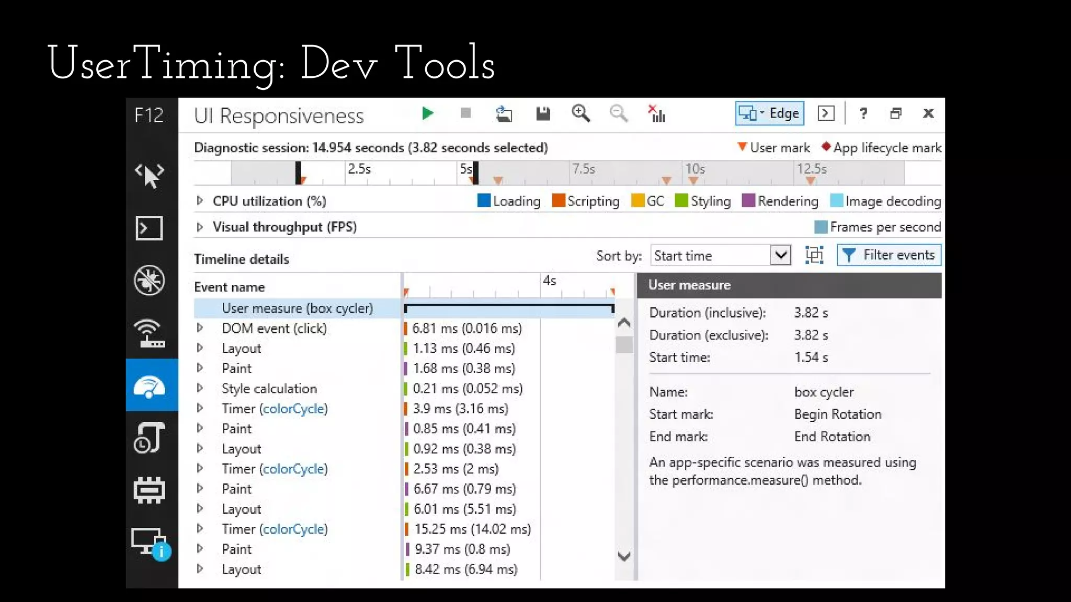Open the Edge document mode dropdown

pyautogui.click(x=769, y=113)
